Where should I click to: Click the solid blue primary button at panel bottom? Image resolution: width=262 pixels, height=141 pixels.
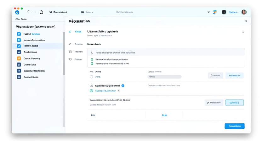(x=235, y=126)
